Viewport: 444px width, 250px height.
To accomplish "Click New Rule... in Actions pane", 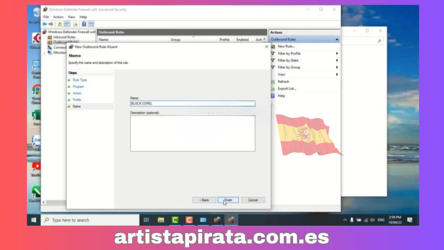I will click(286, 46).
